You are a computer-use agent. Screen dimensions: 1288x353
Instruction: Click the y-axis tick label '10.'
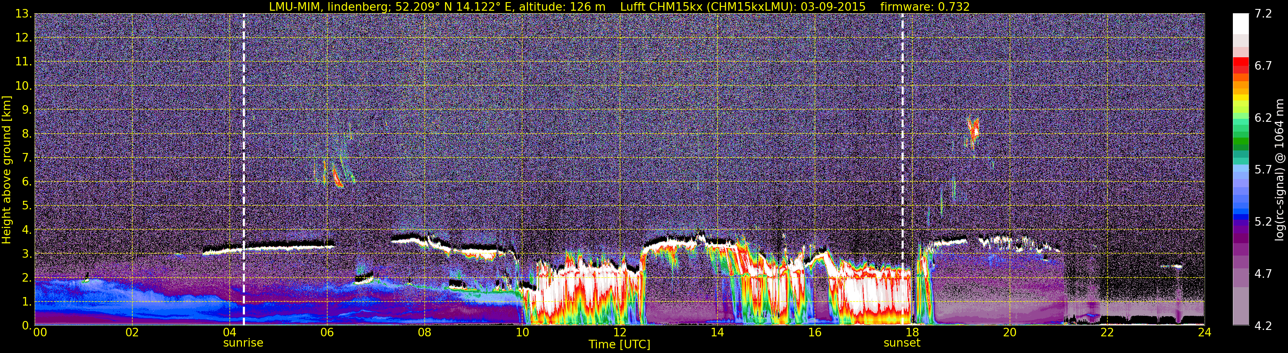point(24,86)
